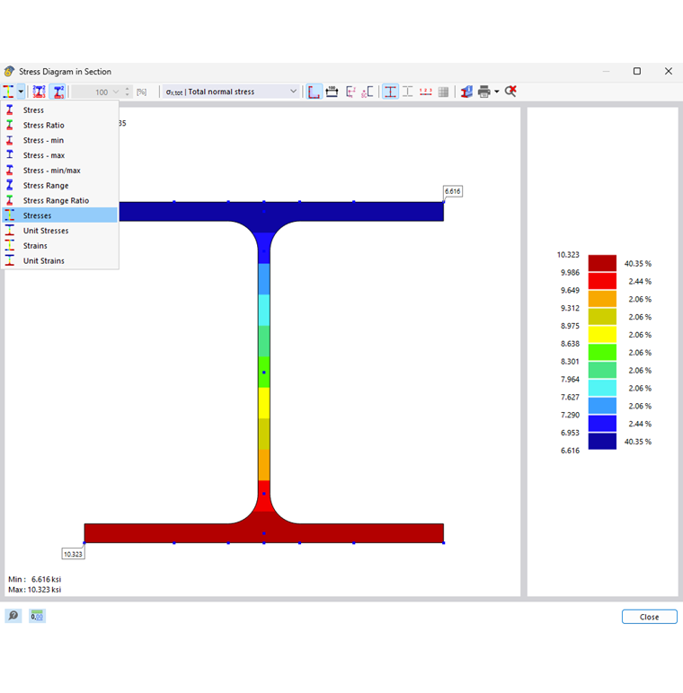
Task: Click the percentage stepper arrows
Action: click(x=127, y=92)
